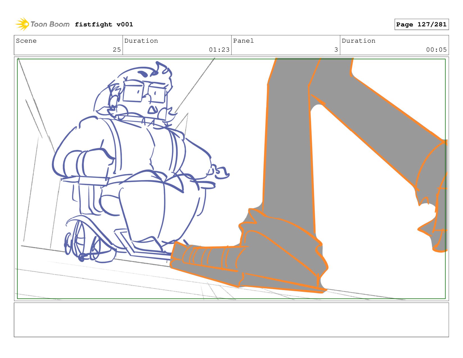Screen dimensions: 463x358
Task: Click the empty notes box below panel
Action: pyautogui.click(x=231, y=320)
